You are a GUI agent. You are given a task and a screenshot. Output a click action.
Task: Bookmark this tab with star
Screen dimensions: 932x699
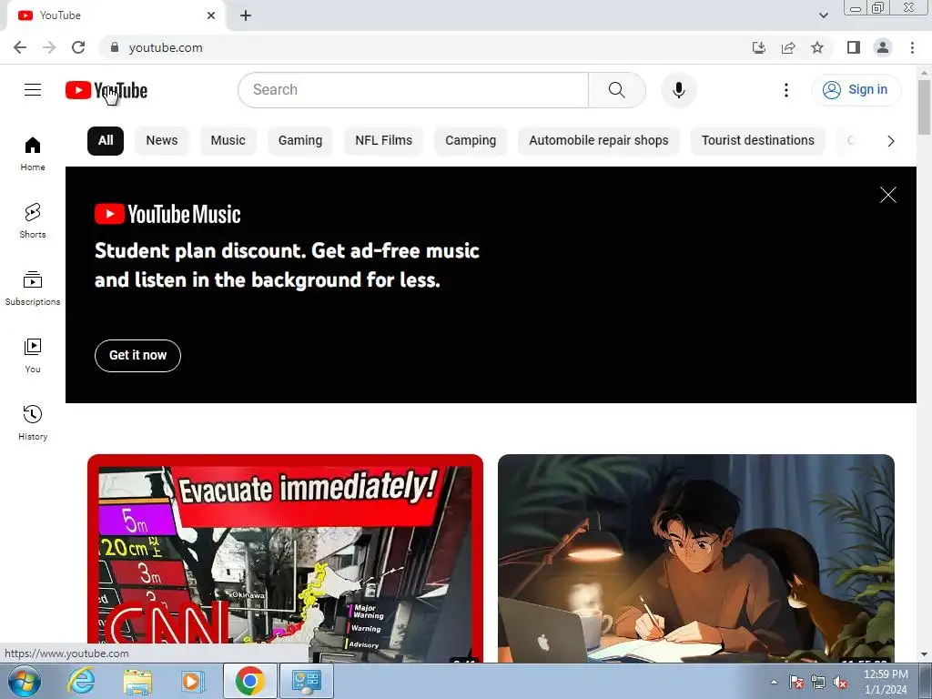(x=817, y=47)
